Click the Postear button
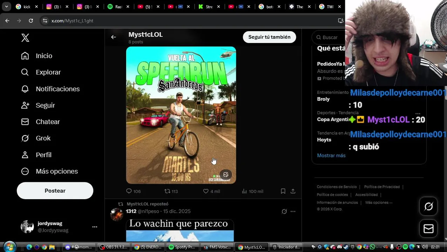This screenshot has width=447, height=252. click(x=55, y=191)
